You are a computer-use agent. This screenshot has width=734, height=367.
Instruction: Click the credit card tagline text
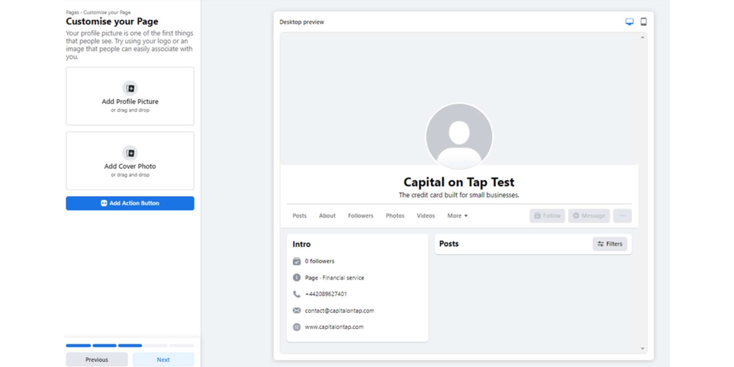(459, 195)
